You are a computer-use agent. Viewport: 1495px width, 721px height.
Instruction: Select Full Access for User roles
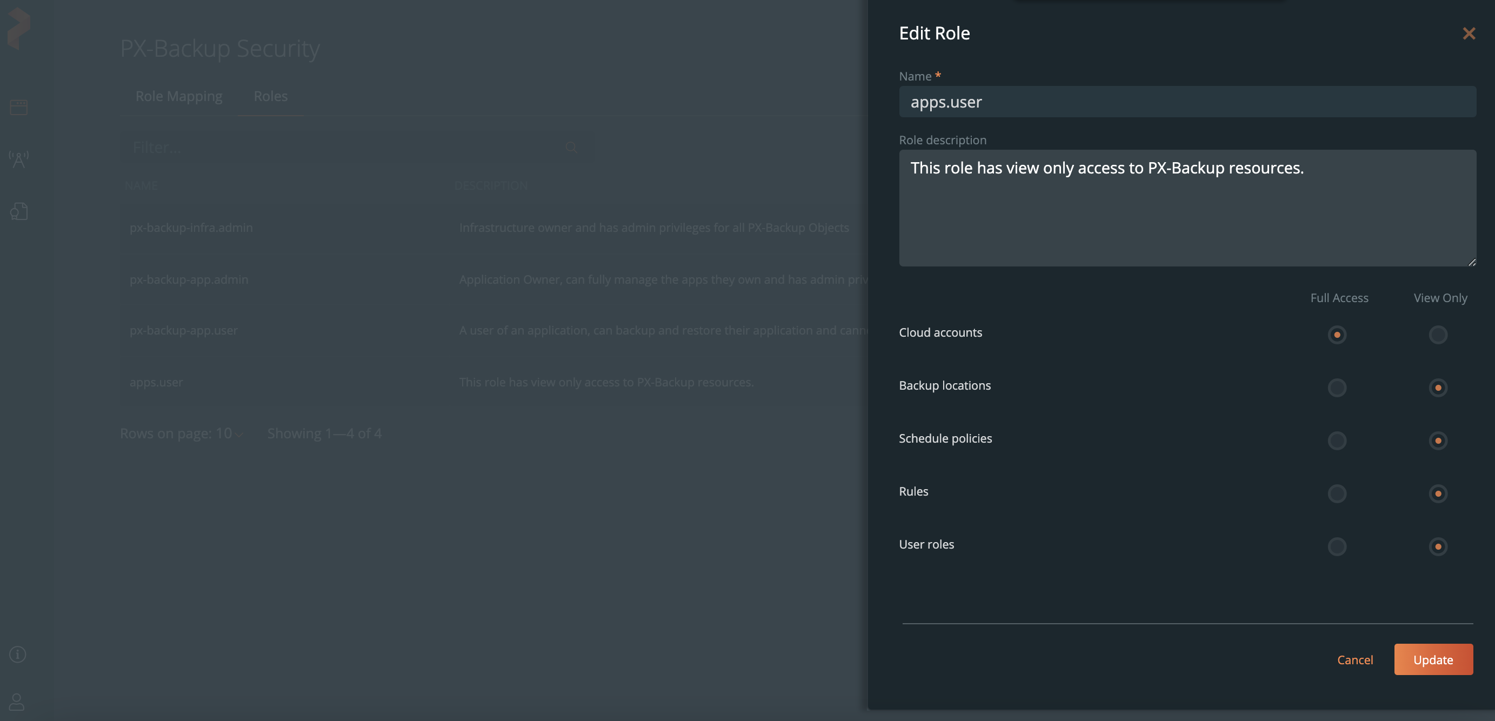(x=1337, y=546)
